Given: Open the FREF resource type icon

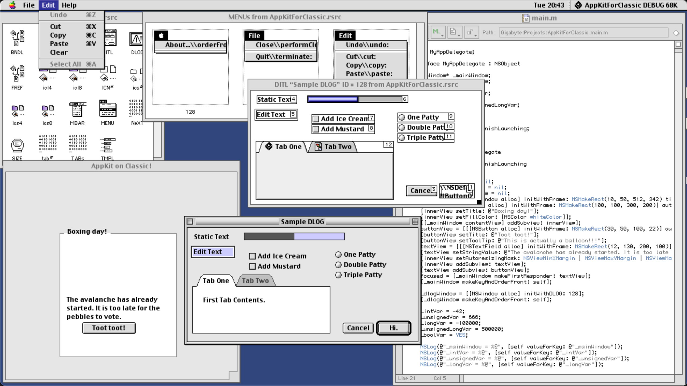Looking at the screenshot, I should [17, 73].
